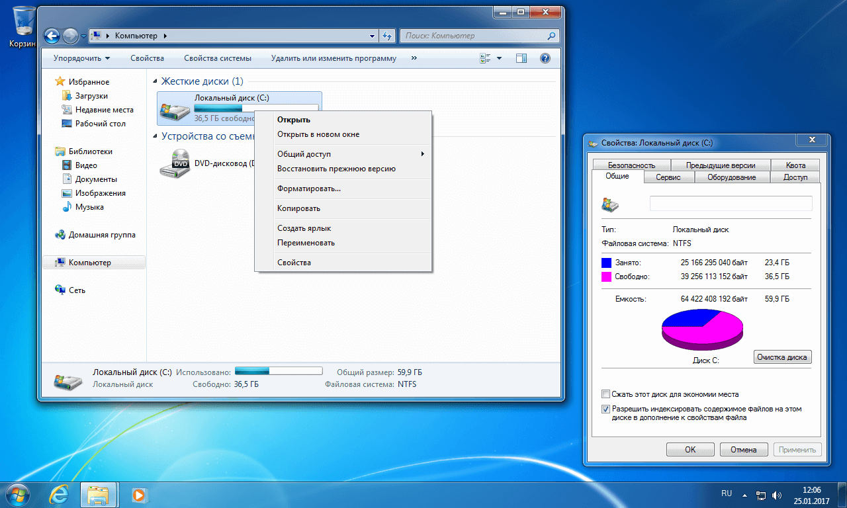This screenshot has height=508, width=847.
Task: Collapse the Устройства со съемными носителями group
Action: (156, 136)
